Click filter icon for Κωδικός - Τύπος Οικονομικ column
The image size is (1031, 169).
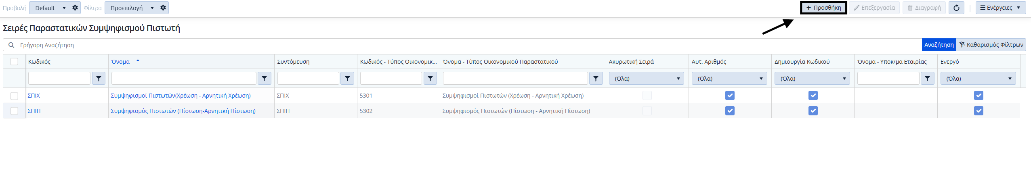tap(430, 78)
